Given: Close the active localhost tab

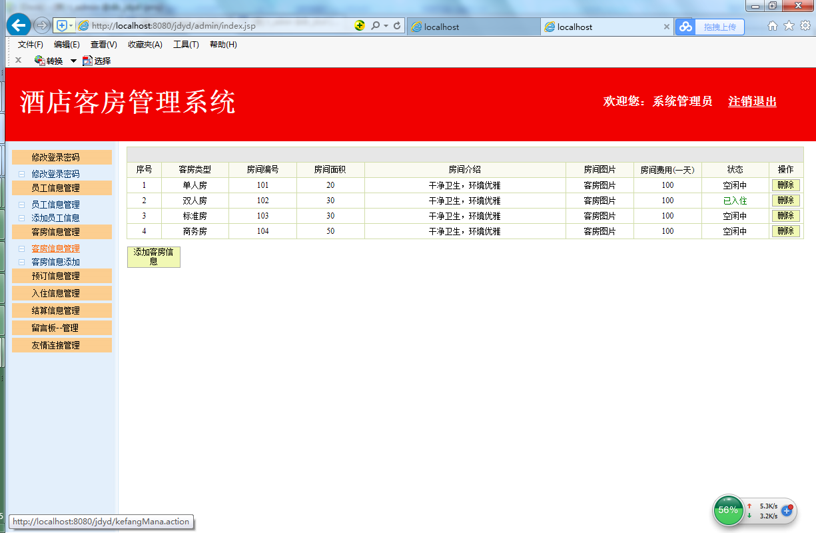Looking at the screenshot, I should click(667, 27).
